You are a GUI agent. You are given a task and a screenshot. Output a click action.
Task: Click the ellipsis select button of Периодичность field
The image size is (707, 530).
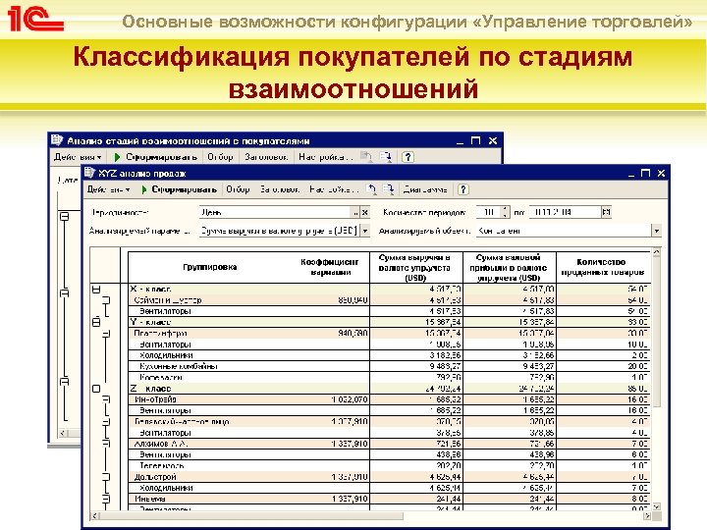(x=355, y=212)
